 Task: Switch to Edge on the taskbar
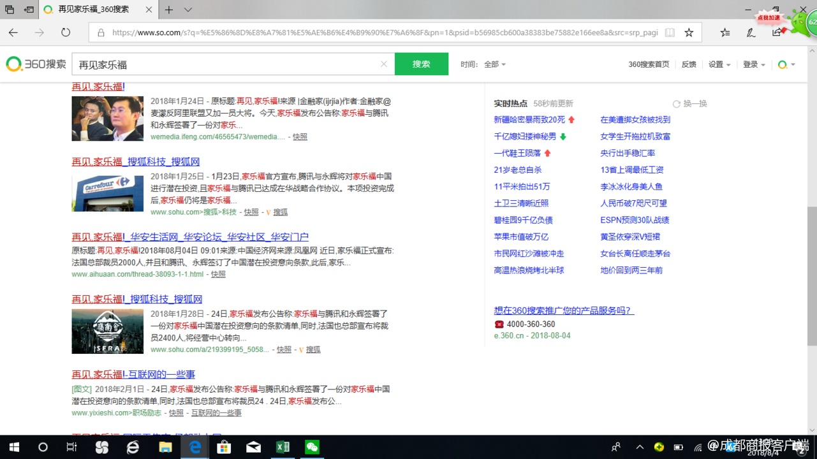(x=195, y=447)
